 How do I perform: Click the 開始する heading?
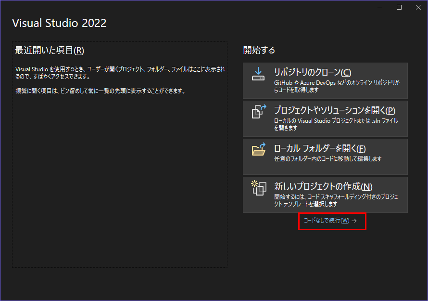click(x=259, y=50)
